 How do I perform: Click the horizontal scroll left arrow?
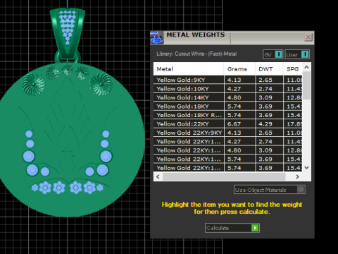[x=158, y=176]
